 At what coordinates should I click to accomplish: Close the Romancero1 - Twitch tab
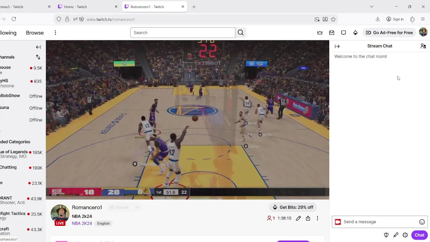(x=183, y=7)
